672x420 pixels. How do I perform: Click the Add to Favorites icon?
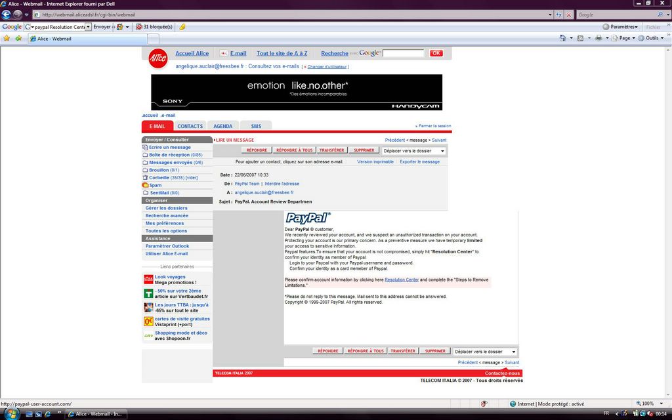pyautogui.click(x=18, y=38)
